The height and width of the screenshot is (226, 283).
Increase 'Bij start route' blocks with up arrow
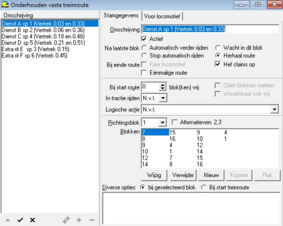point(163,85)
